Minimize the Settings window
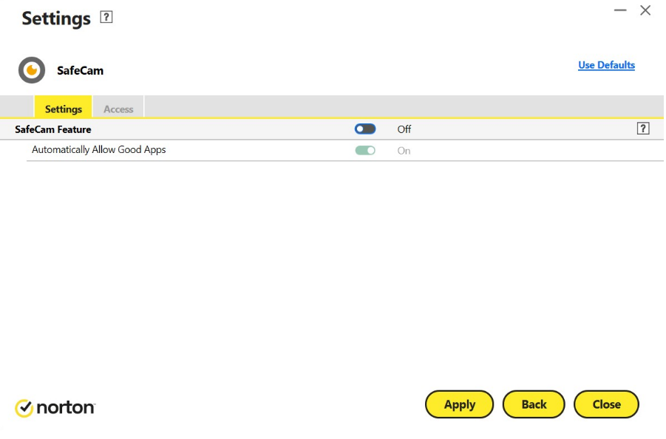Screen dimensions: 666x439 click(x=621, y=10)
